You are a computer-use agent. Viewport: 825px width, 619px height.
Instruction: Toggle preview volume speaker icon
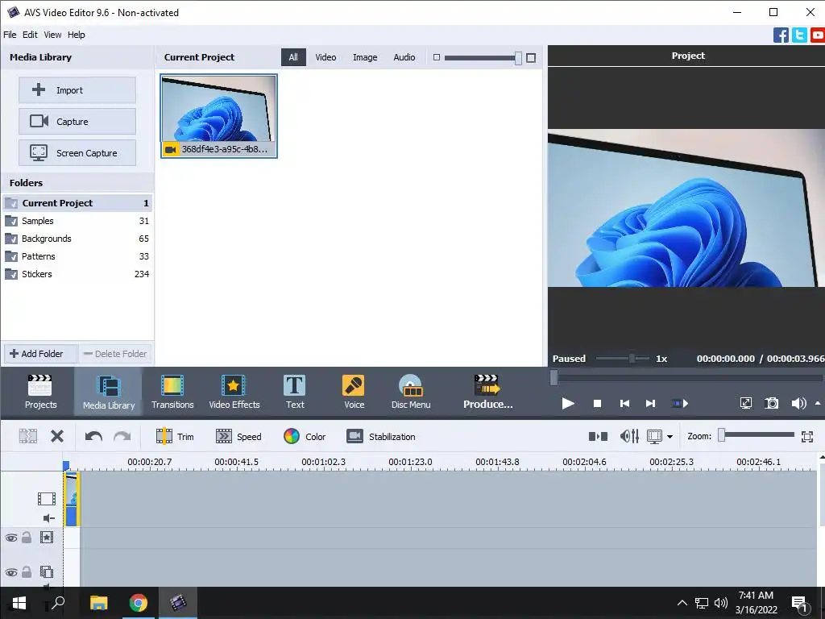[x=798, y=403]
